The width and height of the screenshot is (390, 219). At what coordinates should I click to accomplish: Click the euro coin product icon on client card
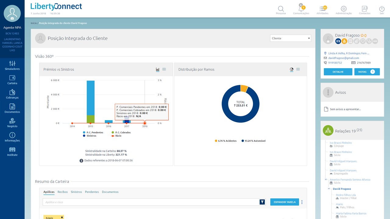(x=356, y=41)
